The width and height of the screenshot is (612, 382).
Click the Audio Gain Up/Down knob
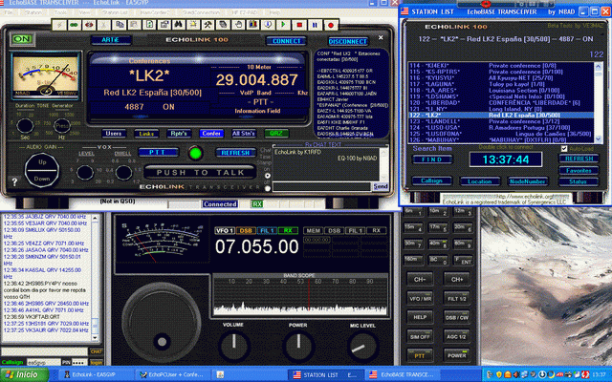coord(42,170)
